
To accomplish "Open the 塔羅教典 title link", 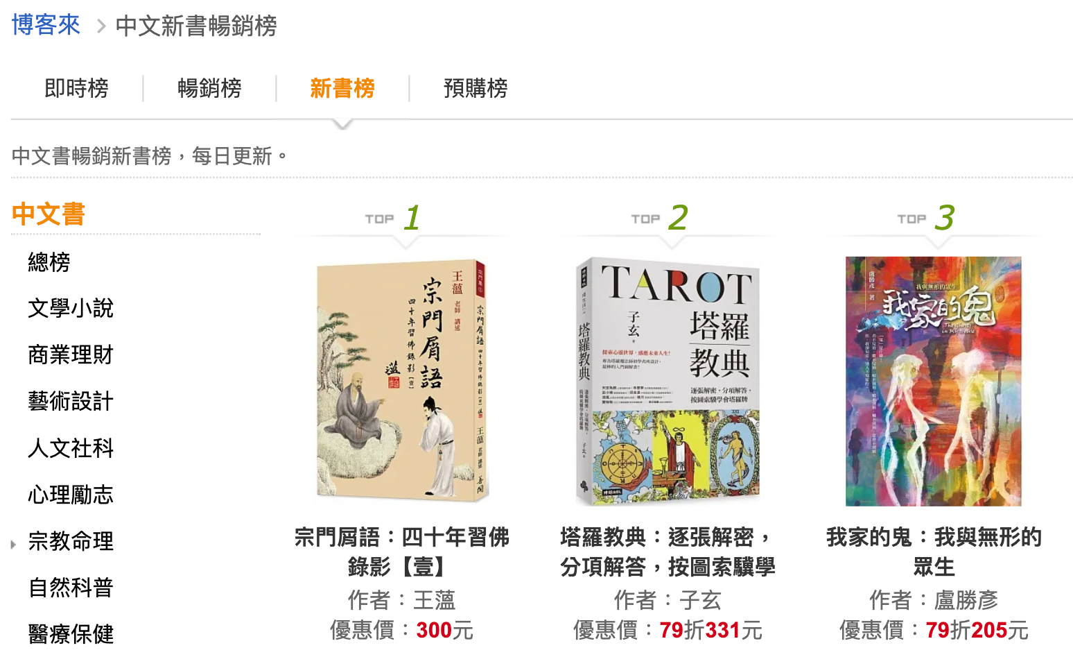I will (668, 552).
